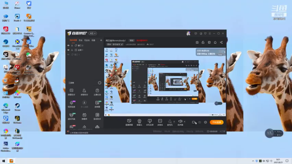Click the 麦克风 microphone icon
The width and height of the screenshot is (292, 164).
(170, 122)
